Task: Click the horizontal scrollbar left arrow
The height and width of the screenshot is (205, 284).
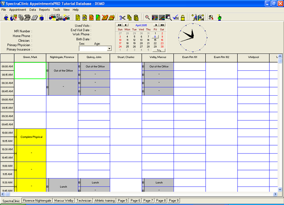Action: tap(3, 194)
